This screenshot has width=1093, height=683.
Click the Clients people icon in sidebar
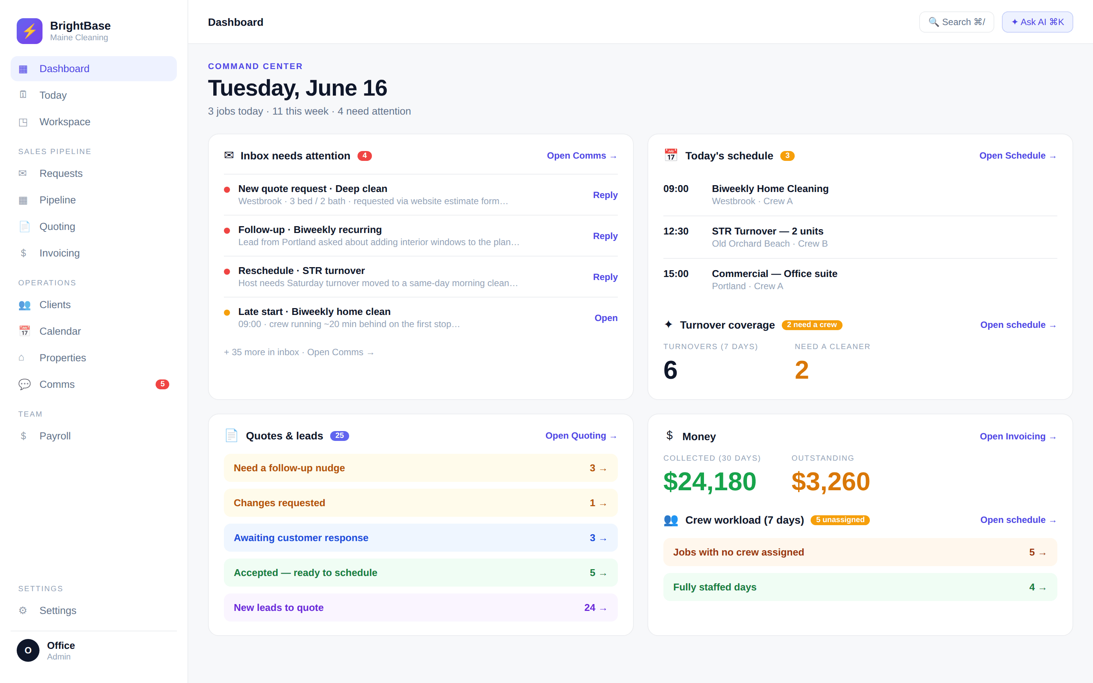coord(24,305)
